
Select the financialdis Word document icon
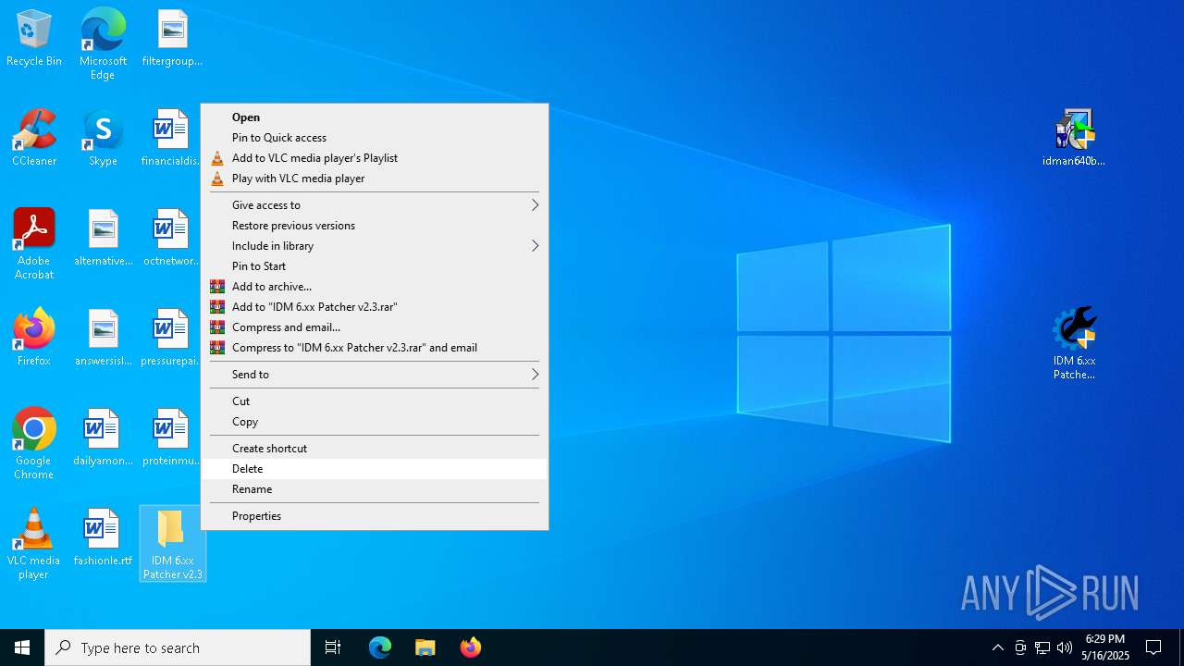click(170, 139)
